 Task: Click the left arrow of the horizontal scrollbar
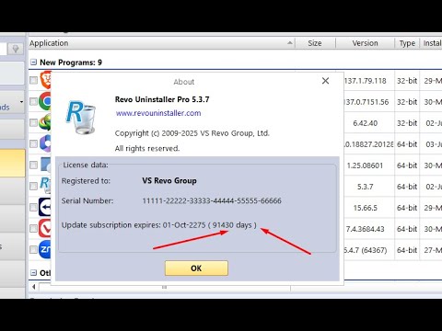[34, 287]
